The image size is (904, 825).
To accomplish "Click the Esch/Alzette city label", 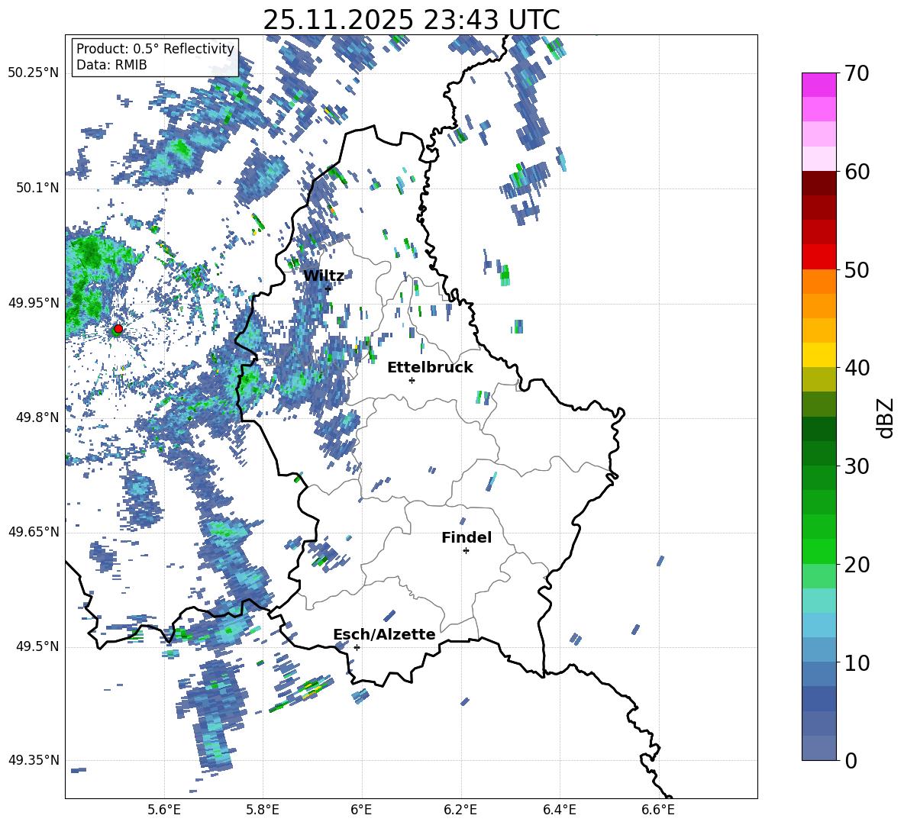I will click(x=385, y=635).
